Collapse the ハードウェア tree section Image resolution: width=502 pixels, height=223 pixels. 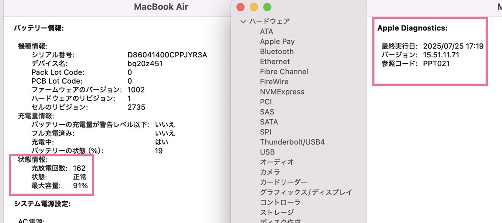point(243,21)
